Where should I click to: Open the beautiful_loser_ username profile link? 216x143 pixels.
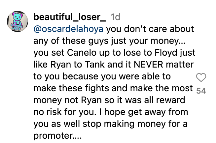(70, 17)
